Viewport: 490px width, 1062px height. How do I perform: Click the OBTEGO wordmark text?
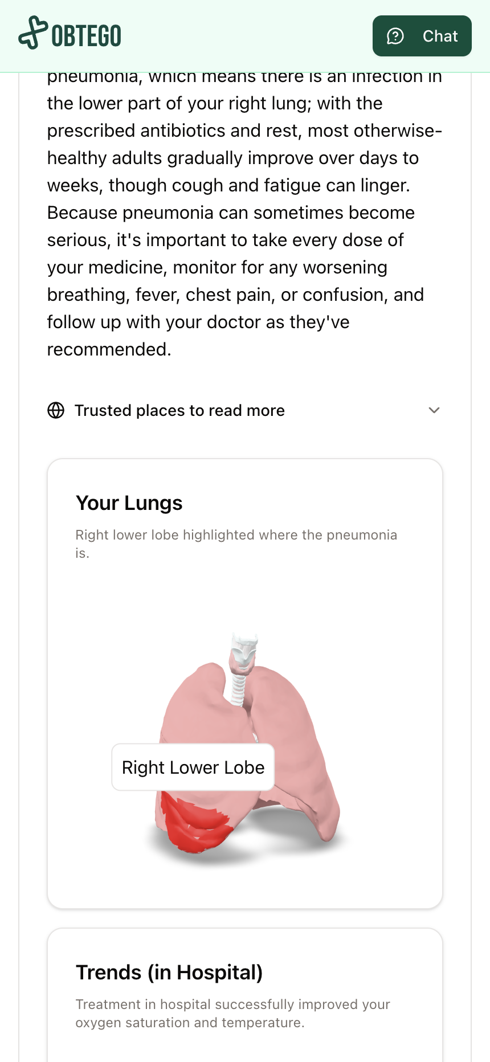87,36
